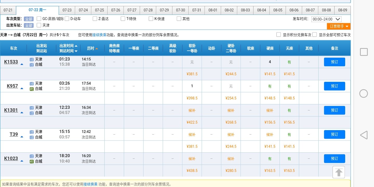Click K957 软卧 availability showing 1
Screen dimensions: 374x187
click(x=192, y=86)
